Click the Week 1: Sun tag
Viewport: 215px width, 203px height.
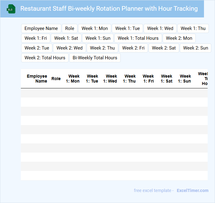98,38
